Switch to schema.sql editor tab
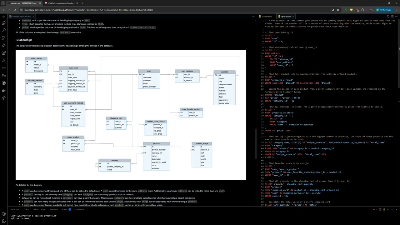Viewport: 400px width, 225px height. pyautogui.click(x=267, y=16)
